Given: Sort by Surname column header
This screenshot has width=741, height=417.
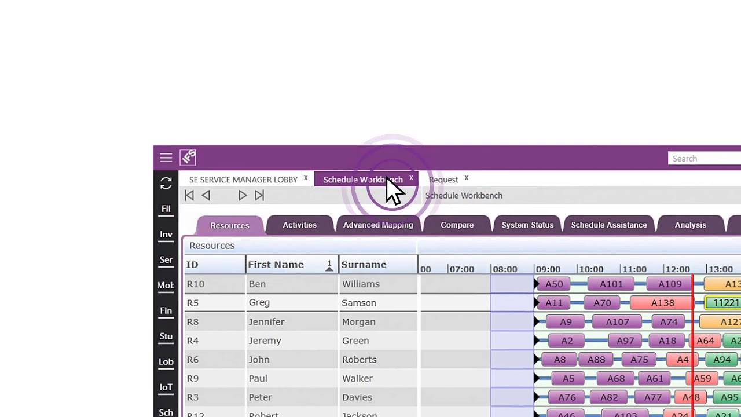Looking at the screenshot, I should click(x=378, y=265).
